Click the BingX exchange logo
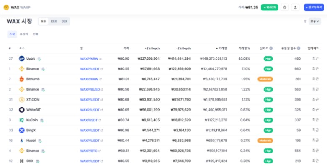 point(22,130)
